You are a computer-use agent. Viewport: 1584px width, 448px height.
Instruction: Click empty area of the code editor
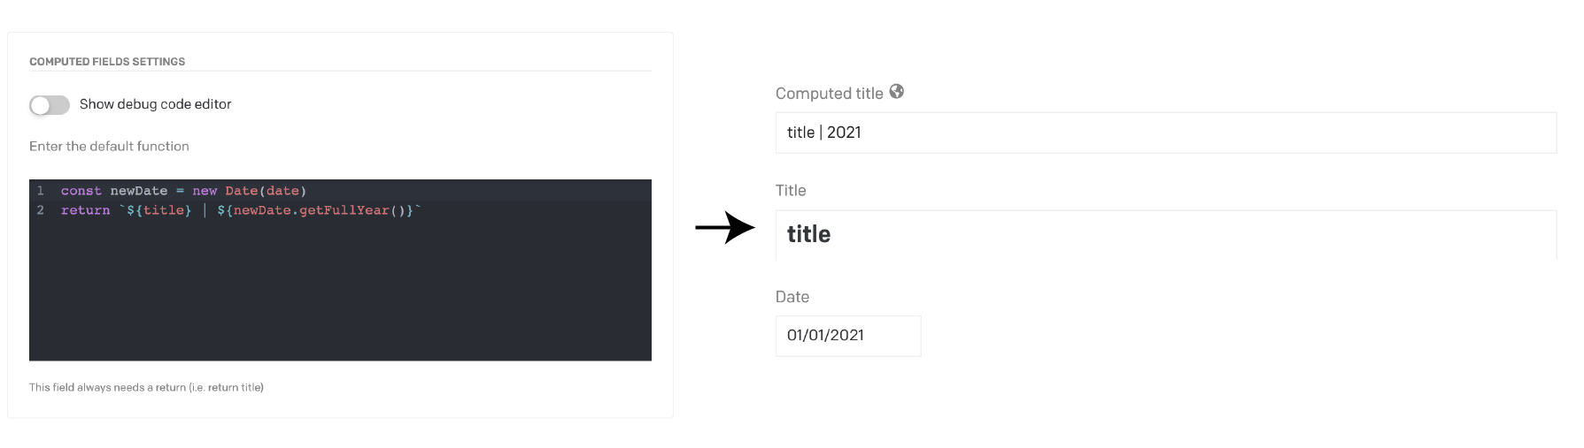[340, 292]
